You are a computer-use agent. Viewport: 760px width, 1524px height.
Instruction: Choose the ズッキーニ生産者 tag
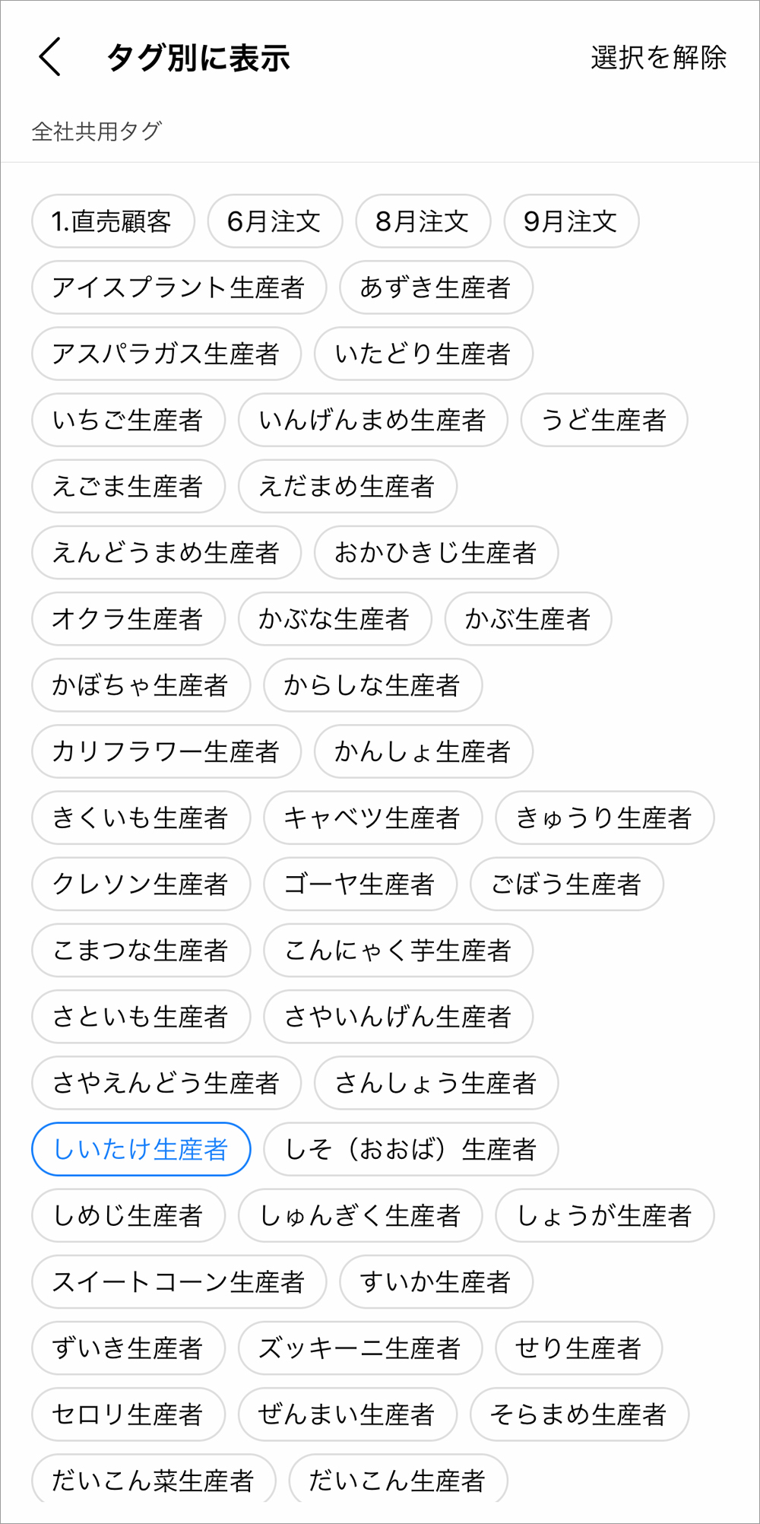(359, 1348)
